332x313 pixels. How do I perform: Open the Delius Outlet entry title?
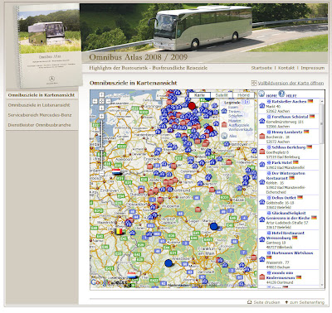[x=284, y=198]
